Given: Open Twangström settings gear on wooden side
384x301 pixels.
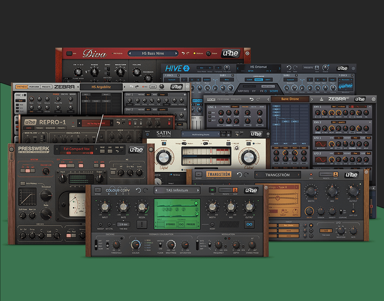Looking at the screenshot, I should pyautogui.click(x=366, y=172).
